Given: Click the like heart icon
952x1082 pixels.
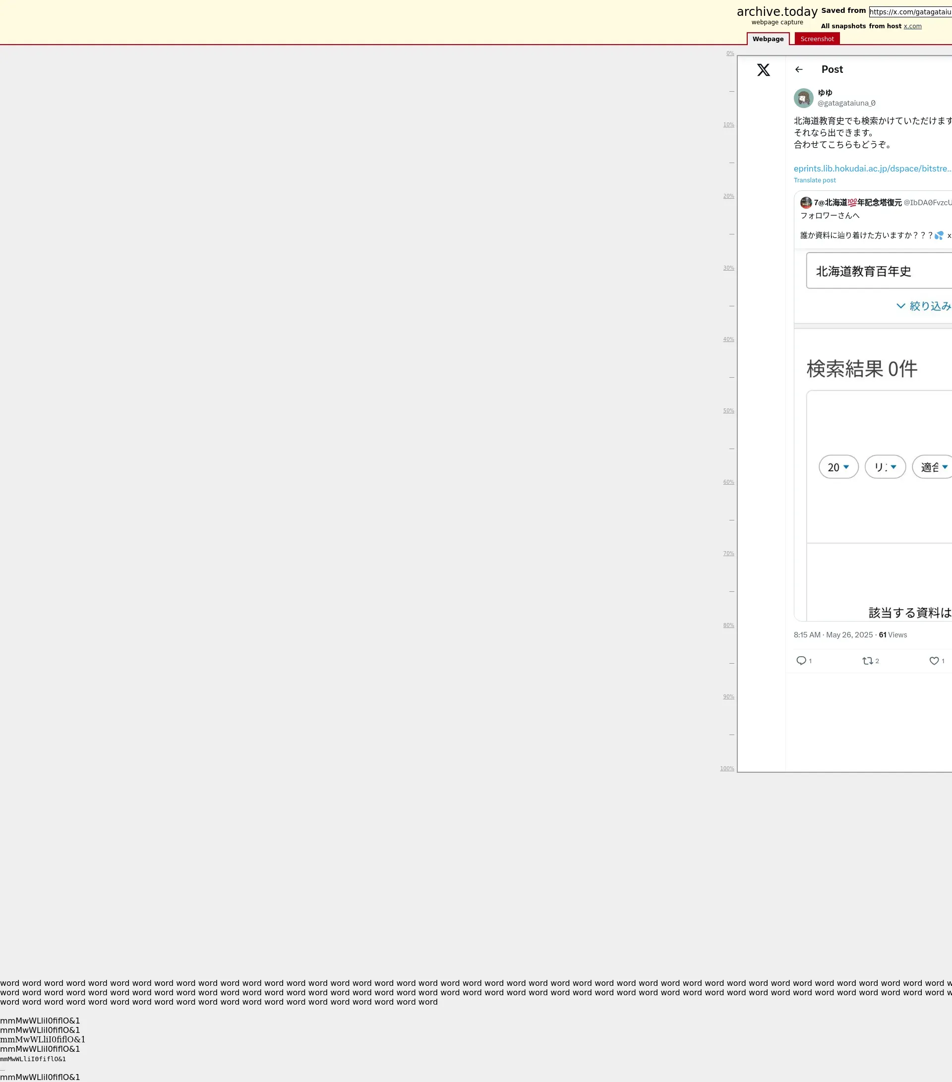Looking at the screenshot, I should [934, 661].
